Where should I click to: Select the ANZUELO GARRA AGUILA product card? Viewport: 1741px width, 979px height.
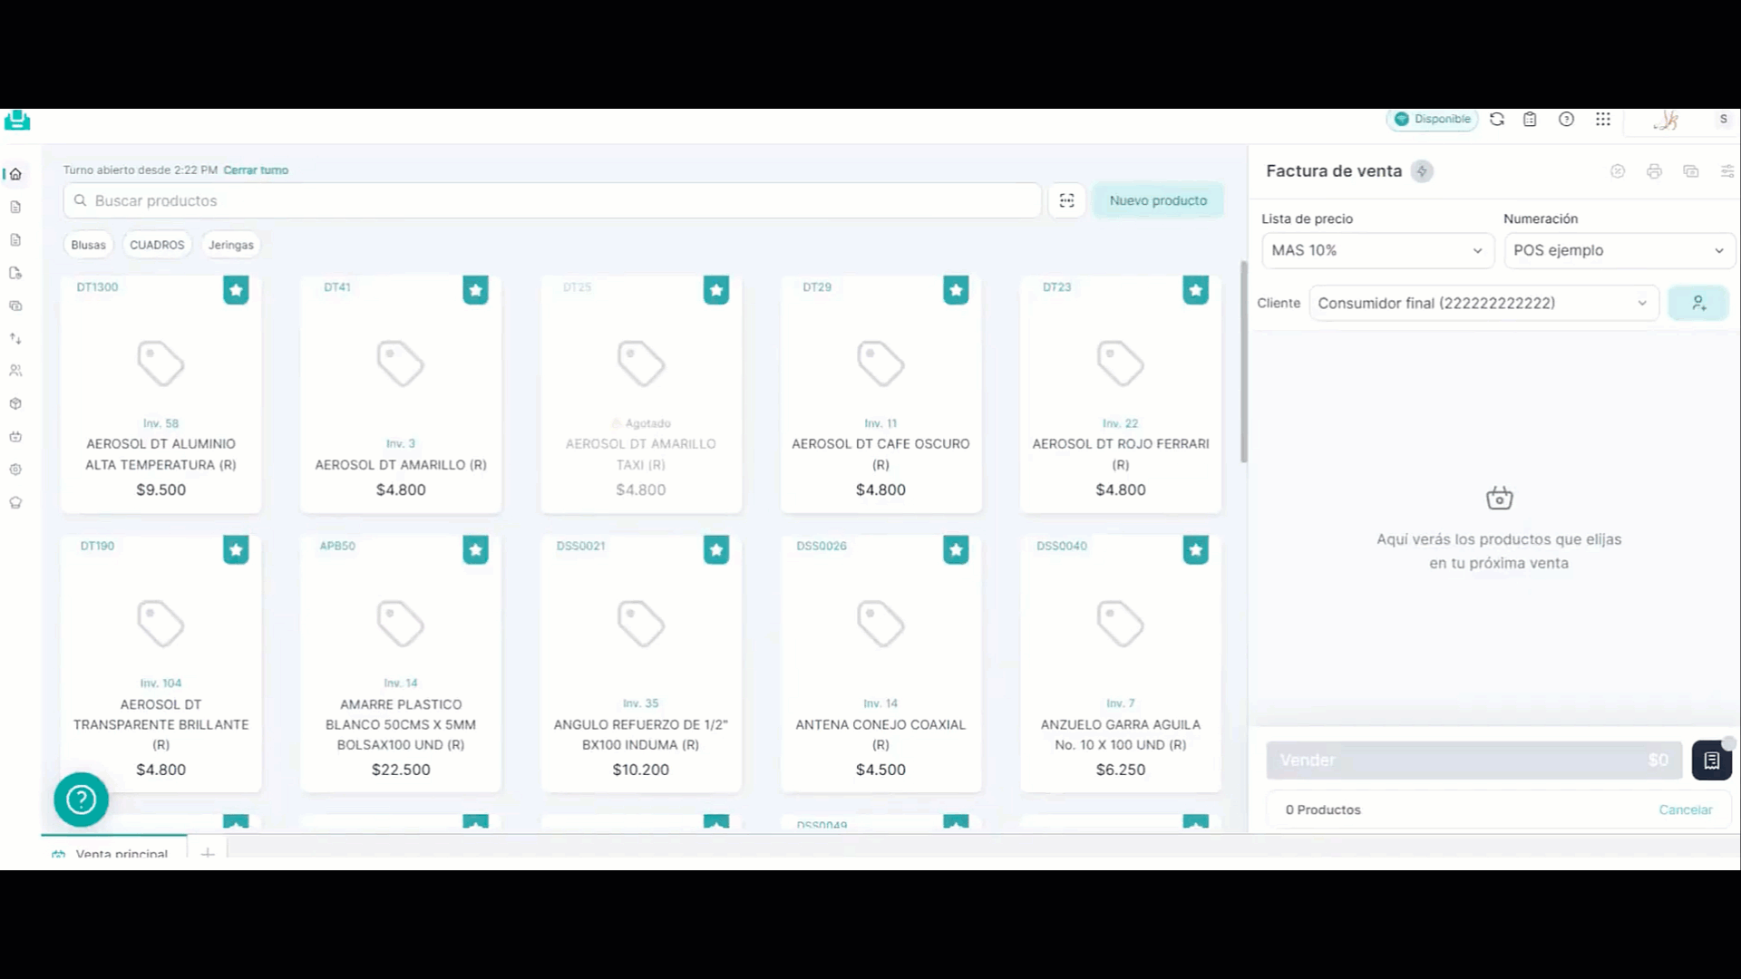(1121, 664)
